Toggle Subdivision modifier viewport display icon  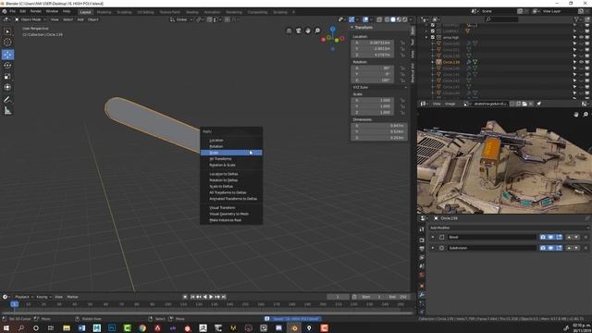click(551, 248)
